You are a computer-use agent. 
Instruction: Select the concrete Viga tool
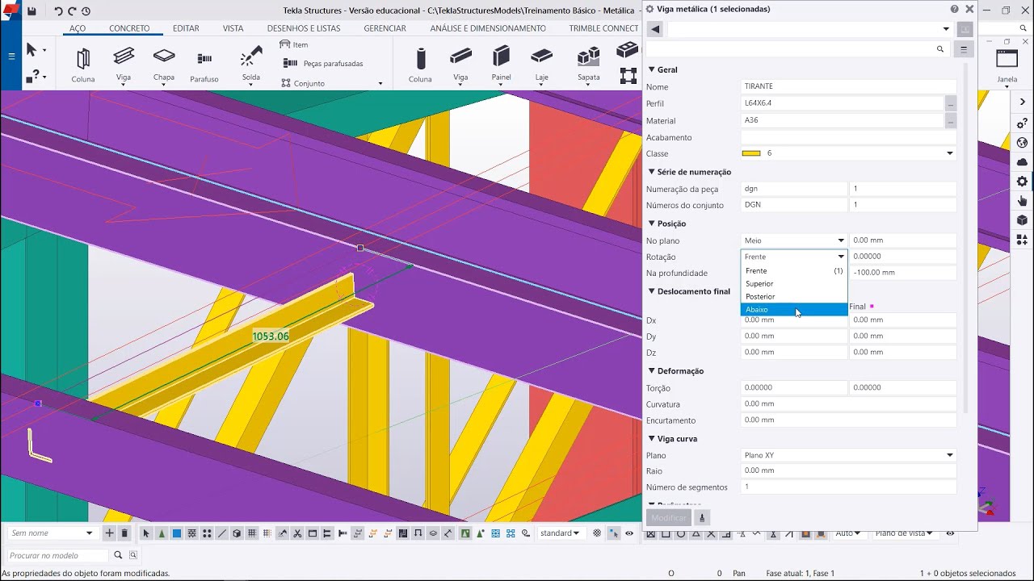[x=460, y=56]
